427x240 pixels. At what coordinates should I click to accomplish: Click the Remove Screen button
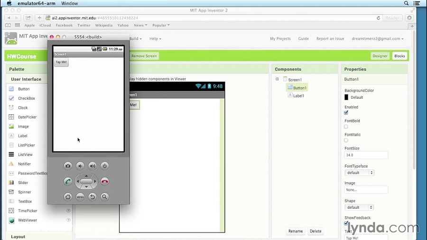pyautogui.click(x=144, y=56)
